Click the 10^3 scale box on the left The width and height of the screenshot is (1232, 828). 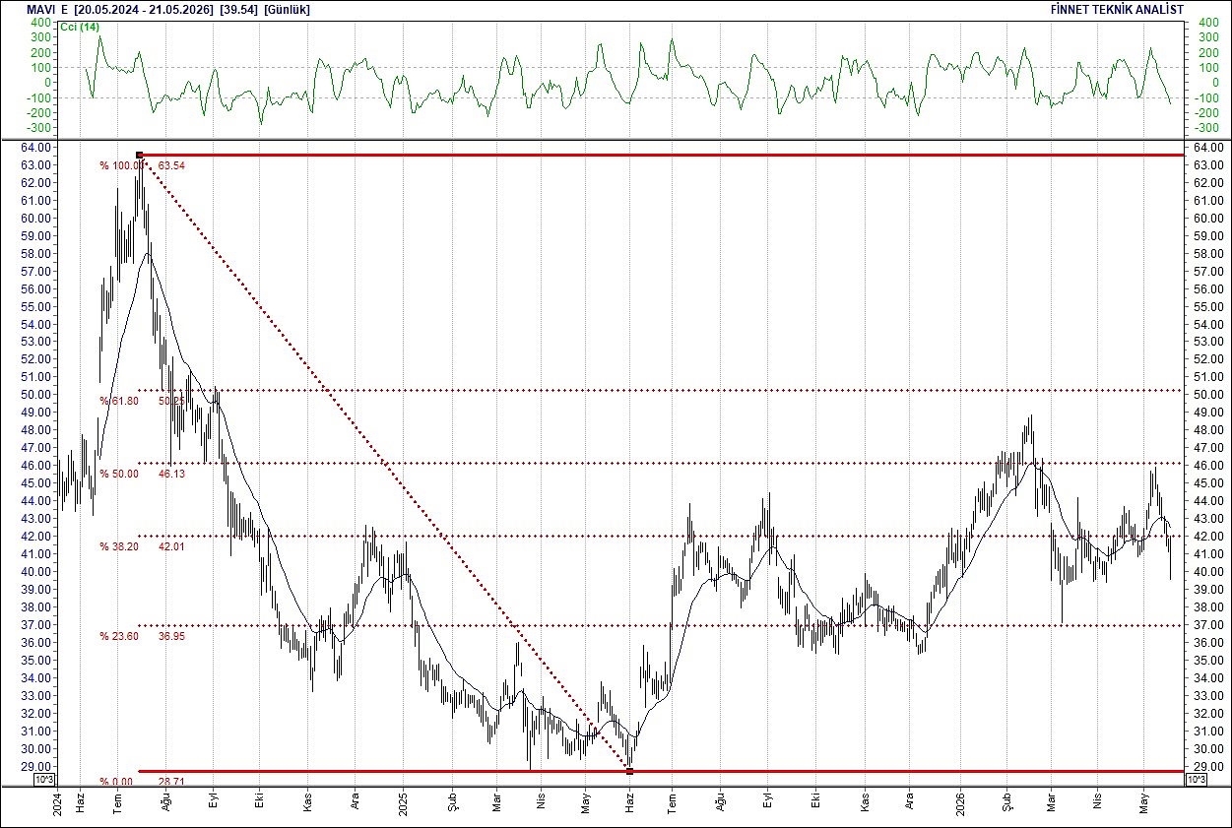coord(45,780)
